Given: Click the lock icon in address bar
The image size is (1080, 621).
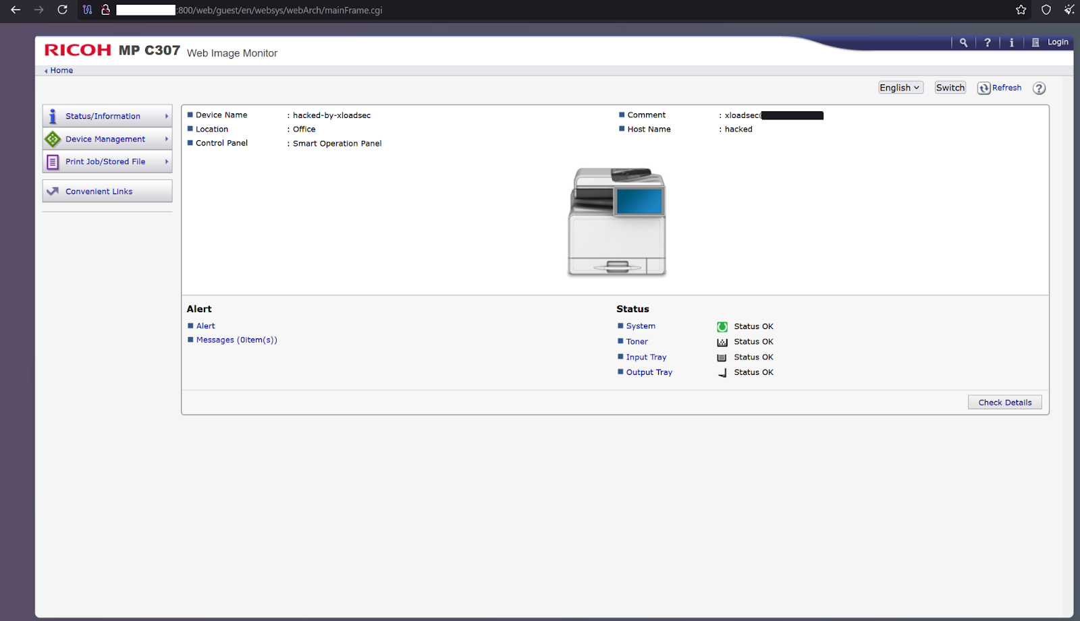Looking at the screenshot, I should 105,10.
